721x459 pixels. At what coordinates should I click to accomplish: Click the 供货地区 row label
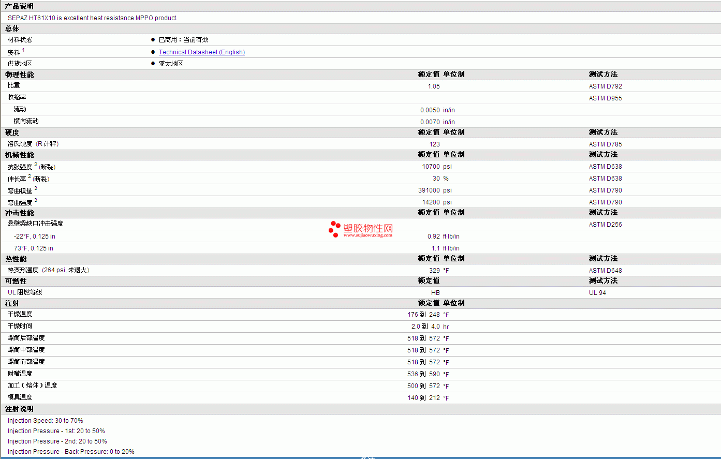[20, 64]
